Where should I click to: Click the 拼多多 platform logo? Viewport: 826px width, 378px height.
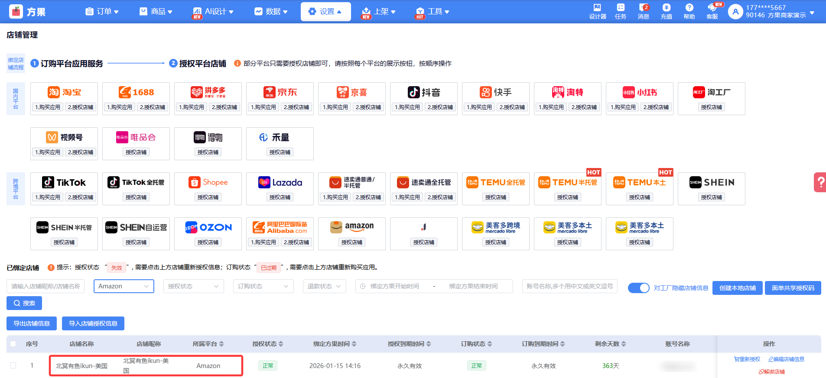pos(208,92)
